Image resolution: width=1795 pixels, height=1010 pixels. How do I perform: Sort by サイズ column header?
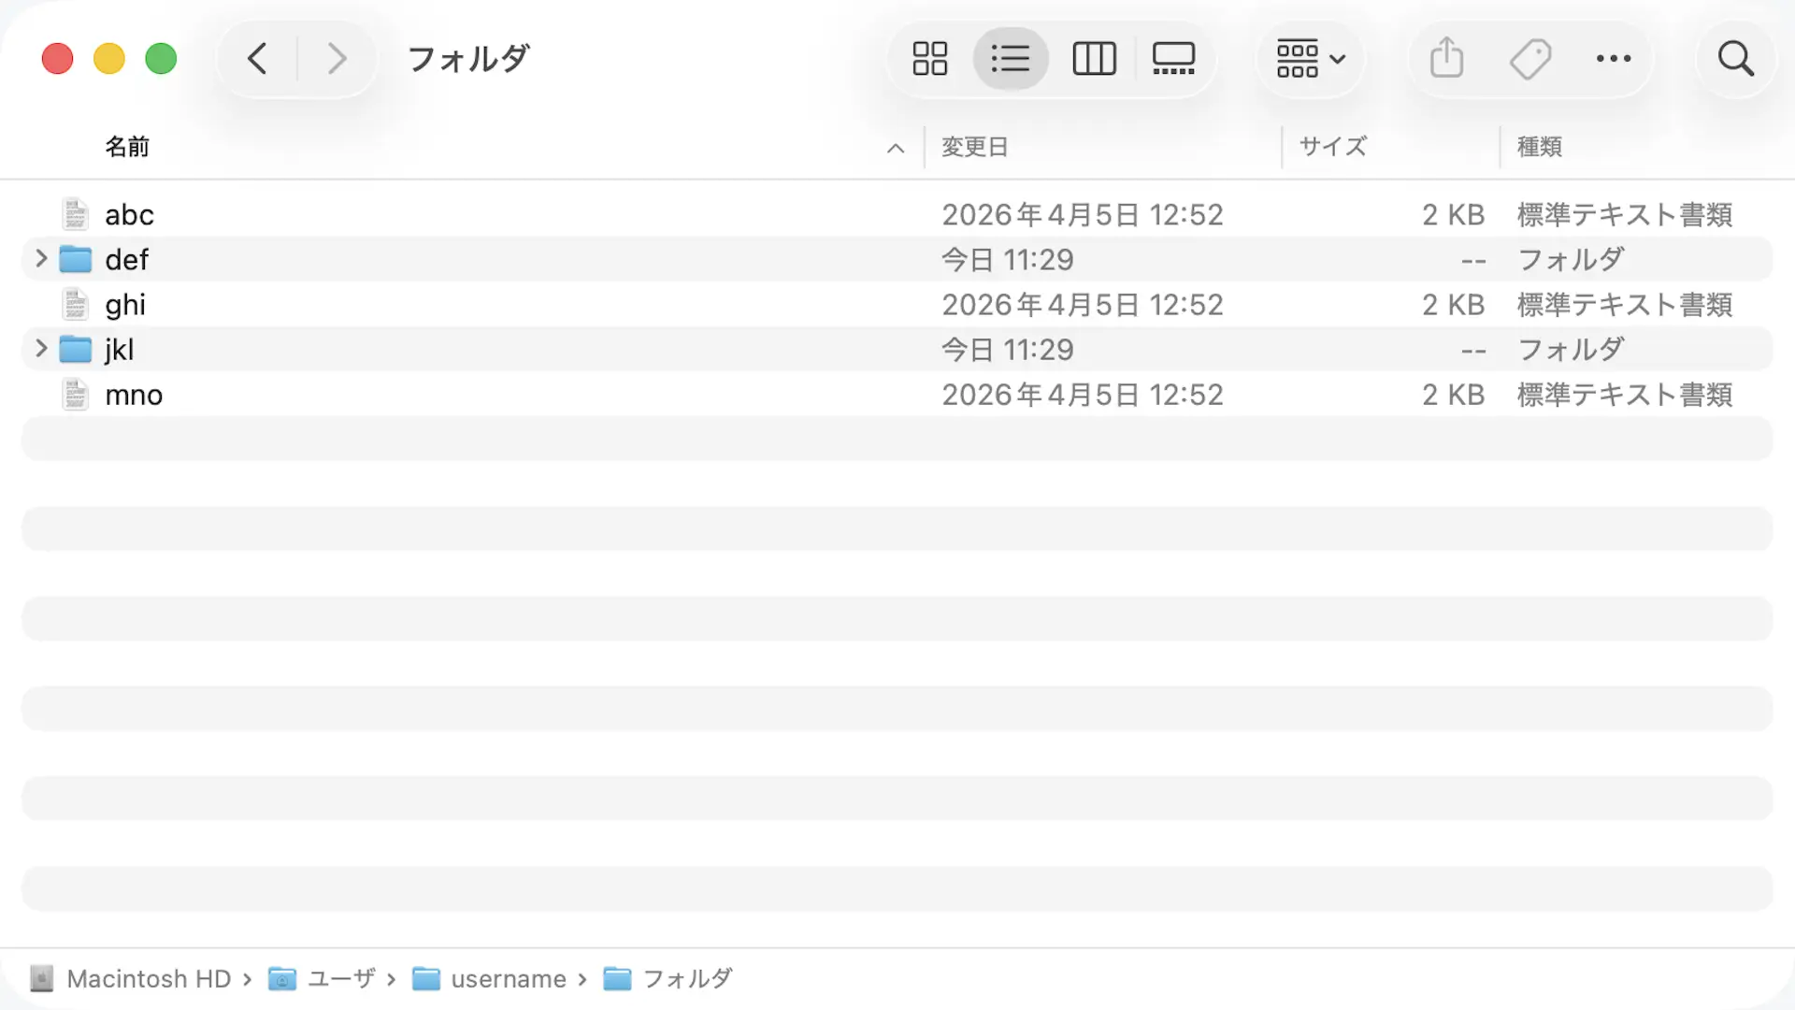point(1333,147)
